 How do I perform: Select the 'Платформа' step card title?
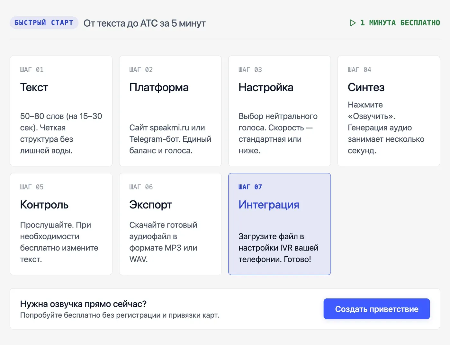coord(159,87)
